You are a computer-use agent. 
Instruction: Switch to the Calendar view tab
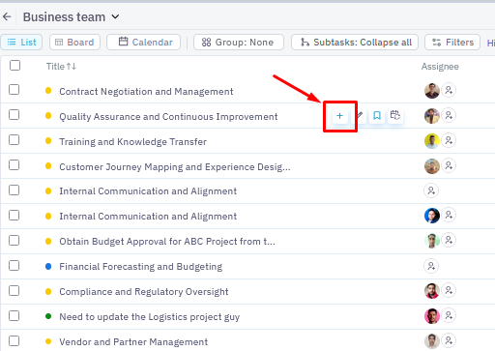tap(143, 43)
